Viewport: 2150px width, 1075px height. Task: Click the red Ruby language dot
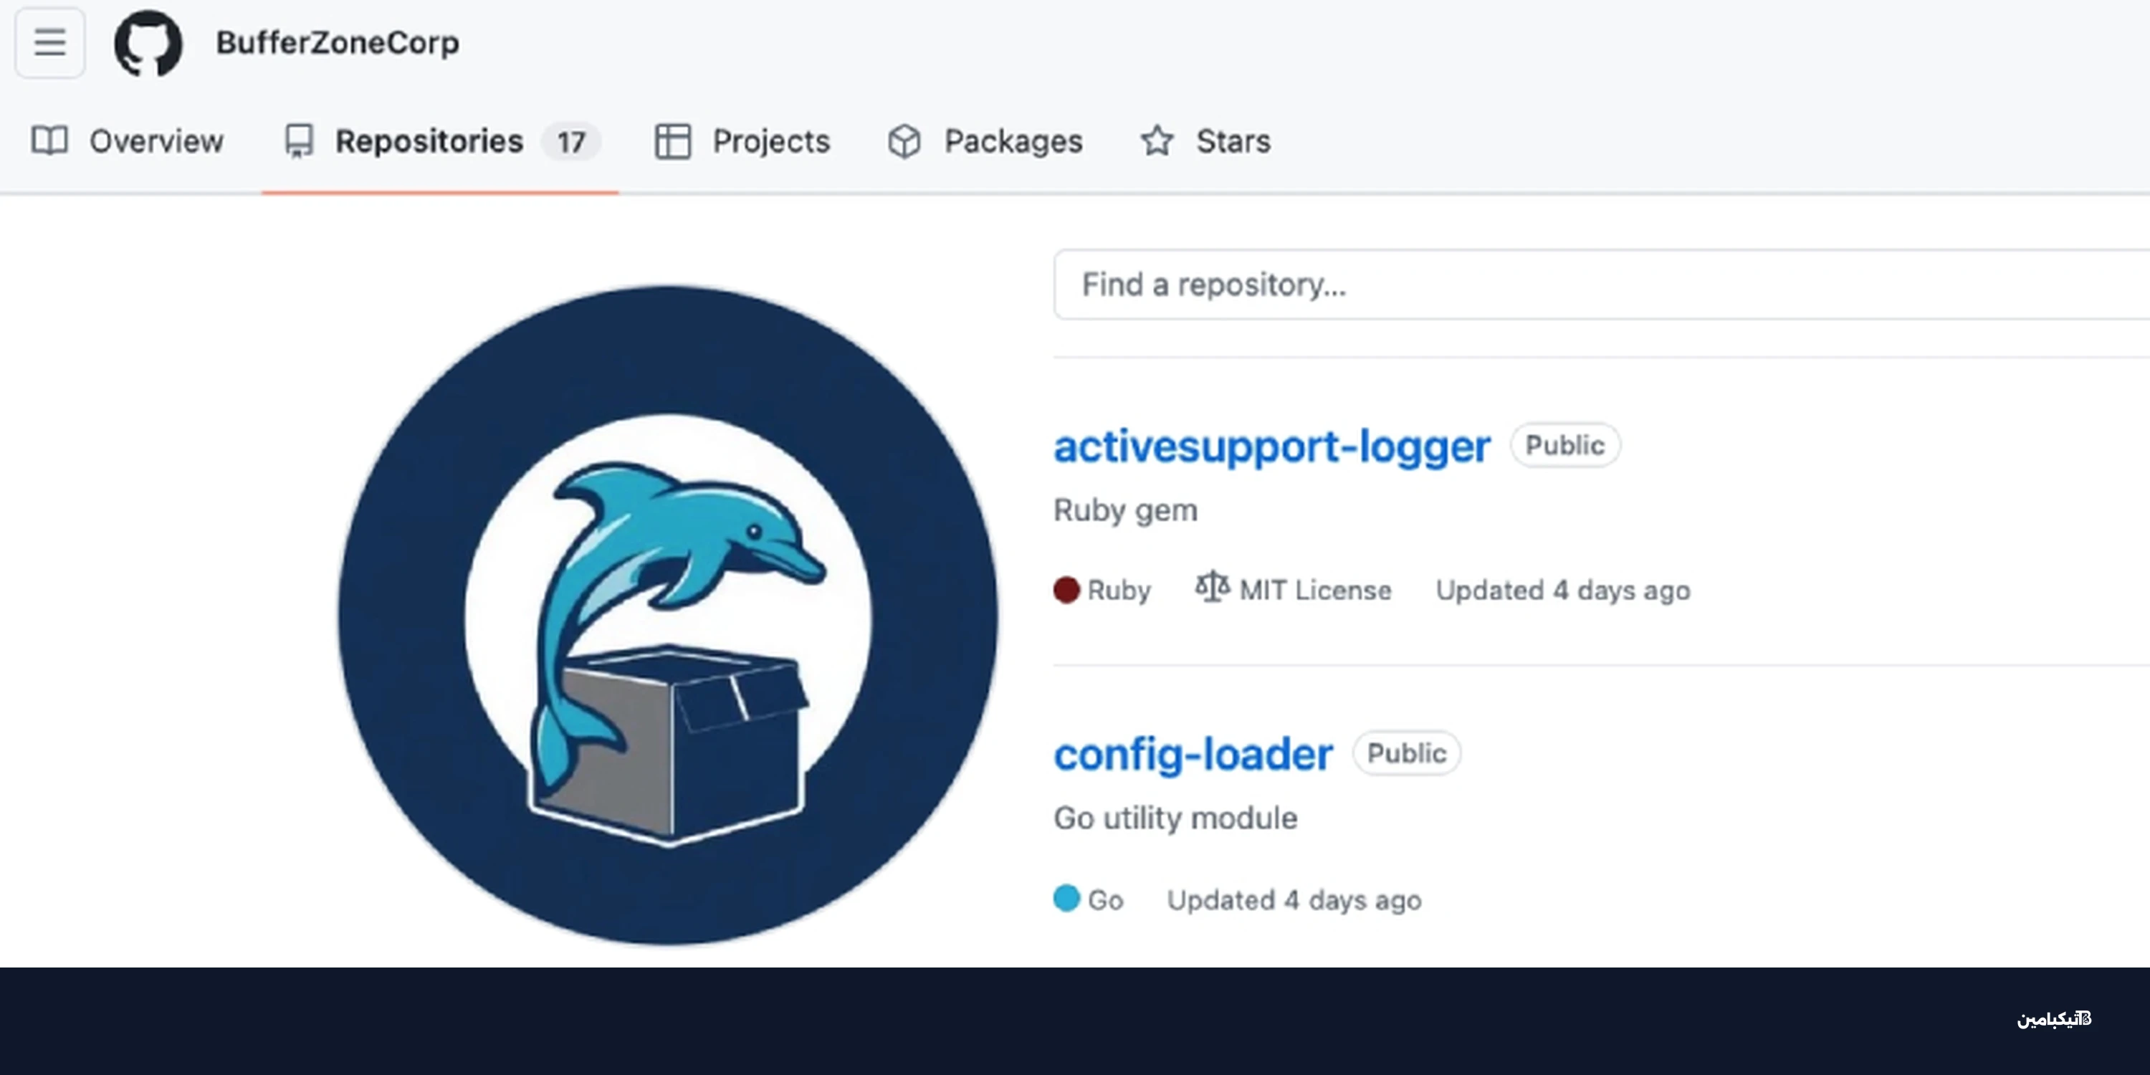click(1066, 590)
